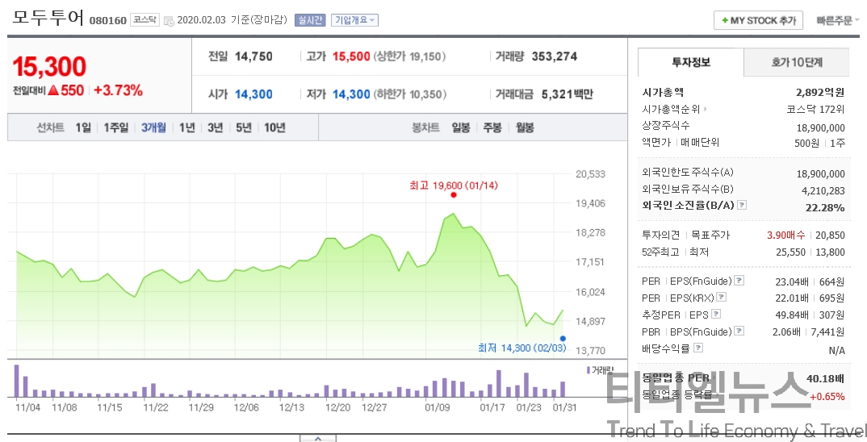The height and width of the screenshot is (442, 867).
Task: Click help icon next to 추정PER EPS
Action: tap(716, 314)
